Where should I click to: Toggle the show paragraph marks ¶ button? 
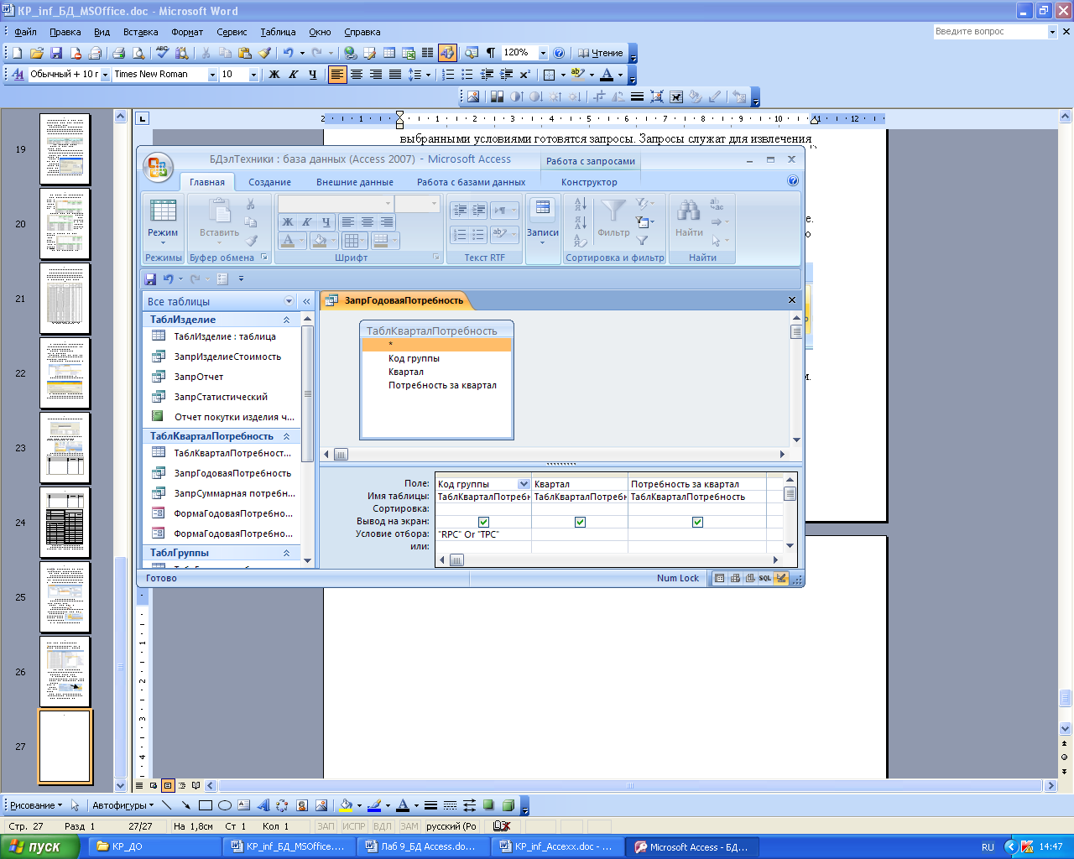[x=491, y=53]
